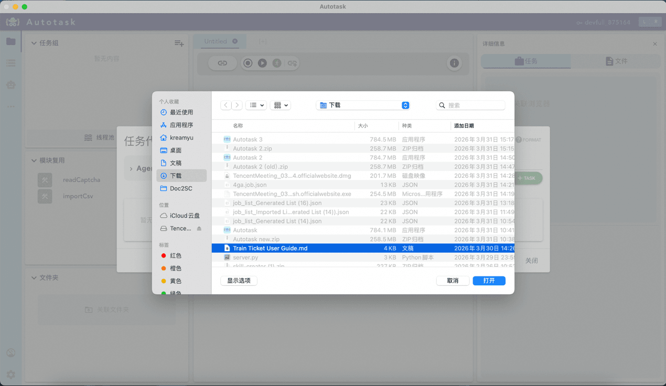Click the 显示选项 button

click(x=239, y=281)
